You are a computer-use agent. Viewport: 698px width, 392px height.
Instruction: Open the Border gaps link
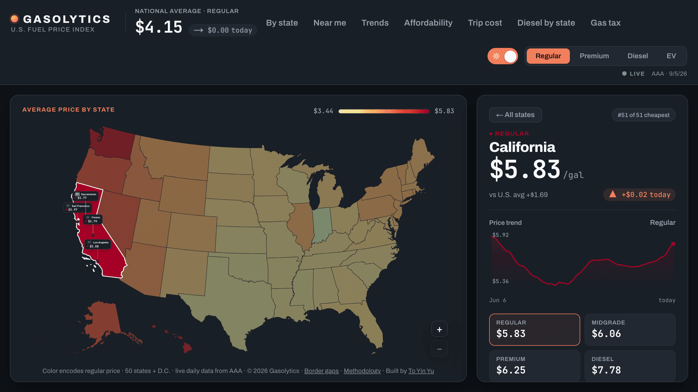click(x=321, y=371)
